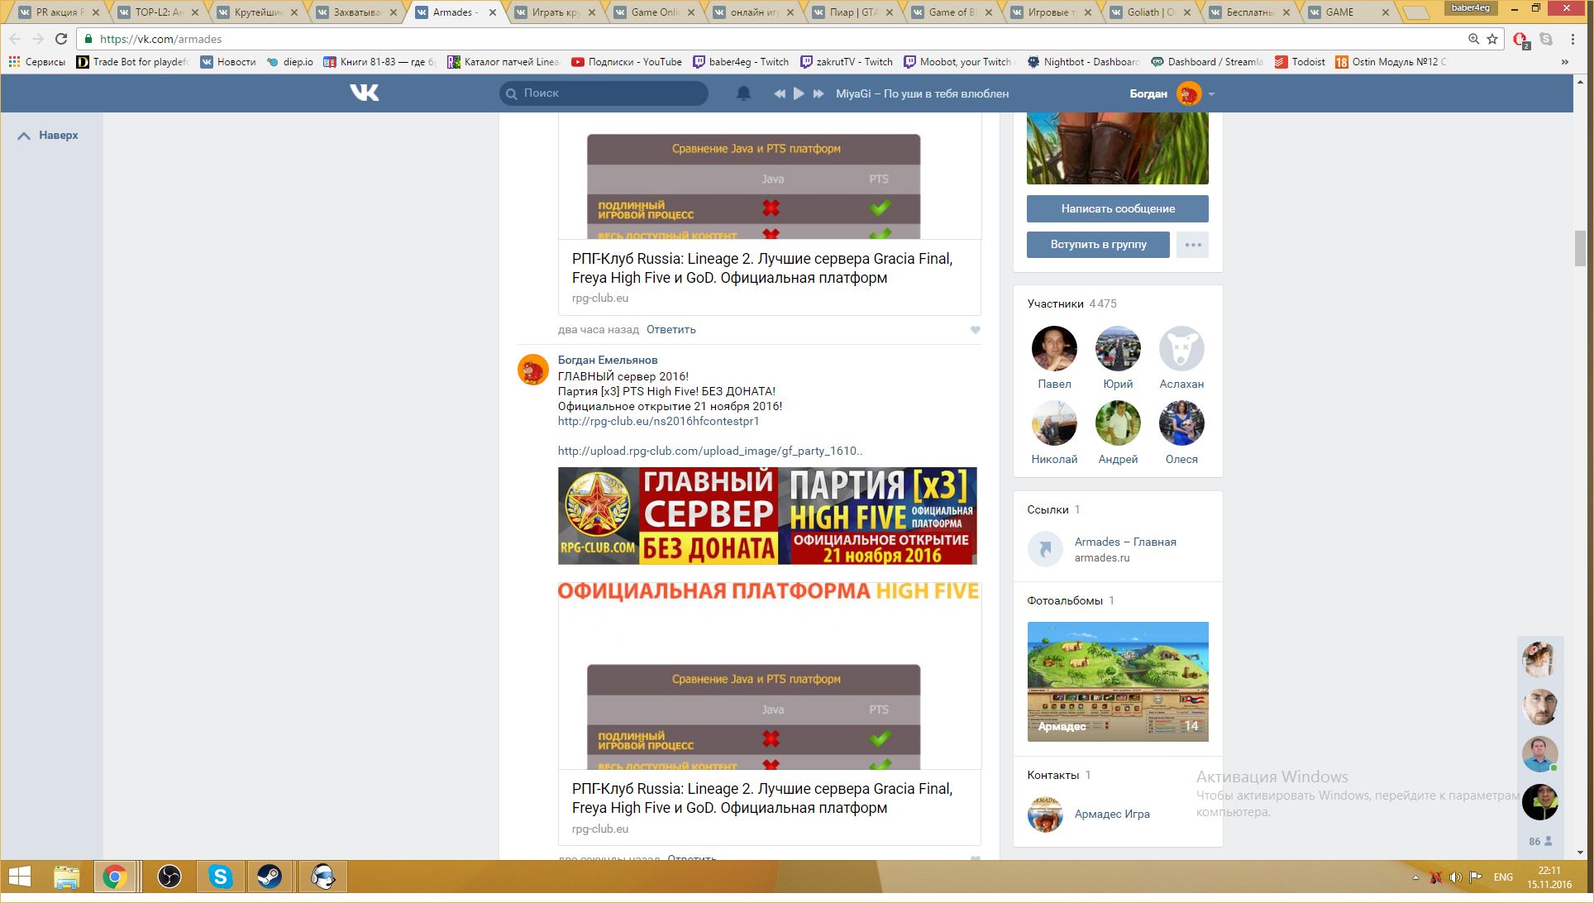
Task: Click the page vertical scrollbar thumb
Action: pyautogui.click(x=1580, y=248)
